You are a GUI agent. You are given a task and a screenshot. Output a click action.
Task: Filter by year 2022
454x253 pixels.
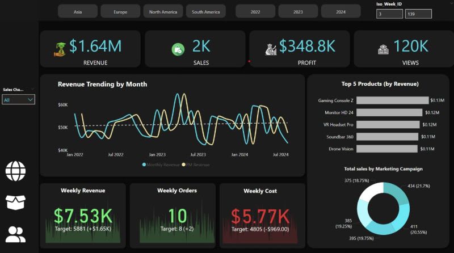255,12
